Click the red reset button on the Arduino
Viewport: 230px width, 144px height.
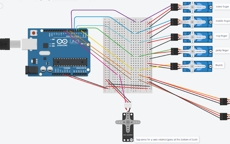(34, 33)
